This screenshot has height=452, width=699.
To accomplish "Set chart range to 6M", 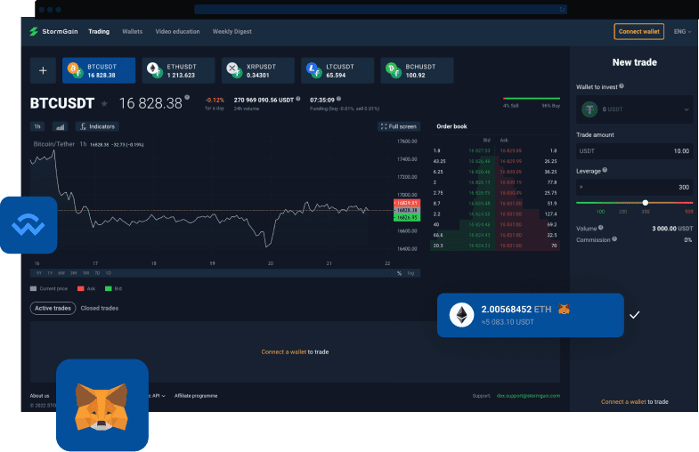I will 61,273.
